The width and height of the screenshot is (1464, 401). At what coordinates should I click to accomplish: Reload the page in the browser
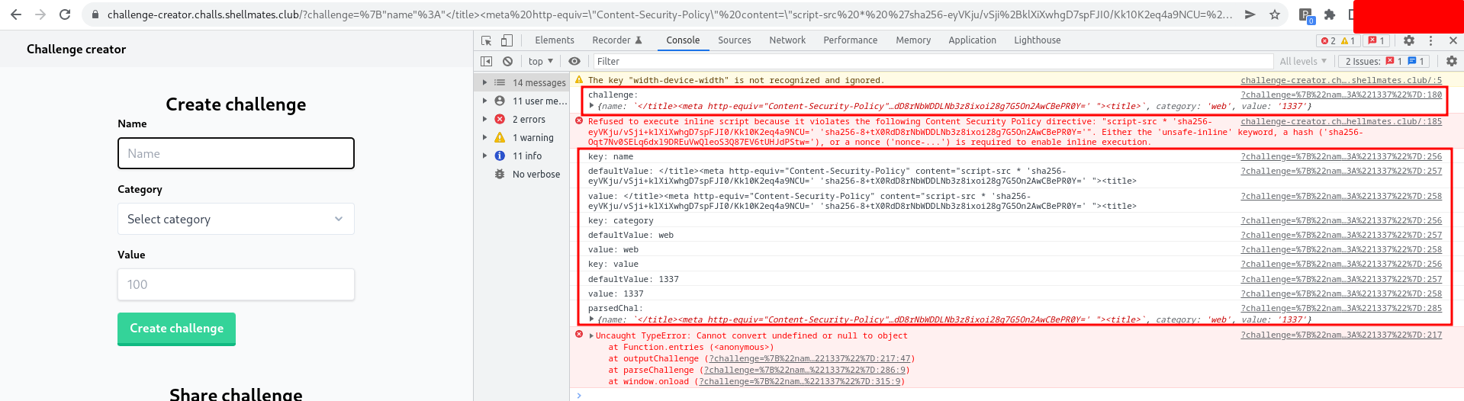click(65, 14)
